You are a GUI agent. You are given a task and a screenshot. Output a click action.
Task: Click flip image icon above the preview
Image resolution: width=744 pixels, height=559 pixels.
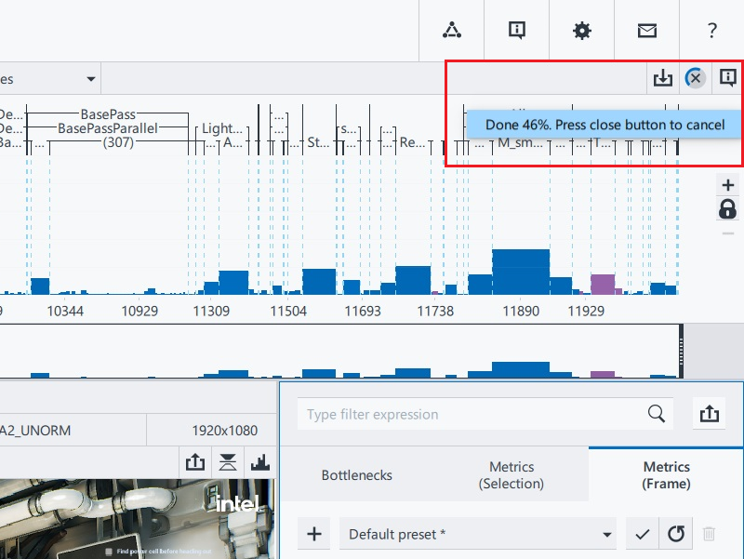pyautogui.click(x=228, y=461)
